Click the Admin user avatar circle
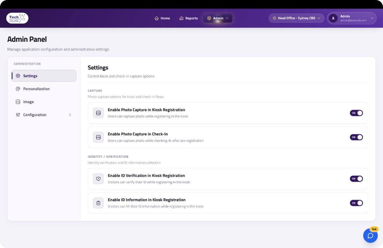The image size is (383, 248). pyautogui.click(x=333, y=18)
